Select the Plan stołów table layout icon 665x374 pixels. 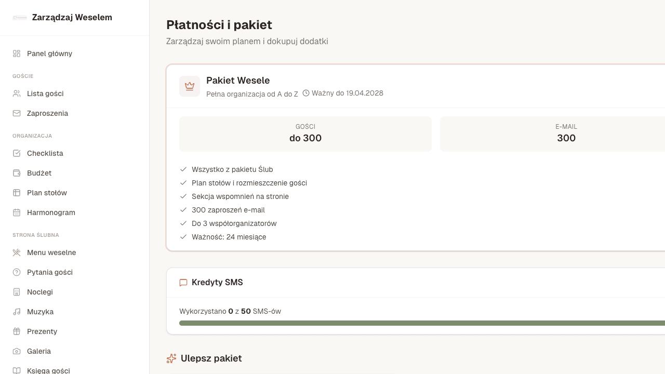point(16,193)
